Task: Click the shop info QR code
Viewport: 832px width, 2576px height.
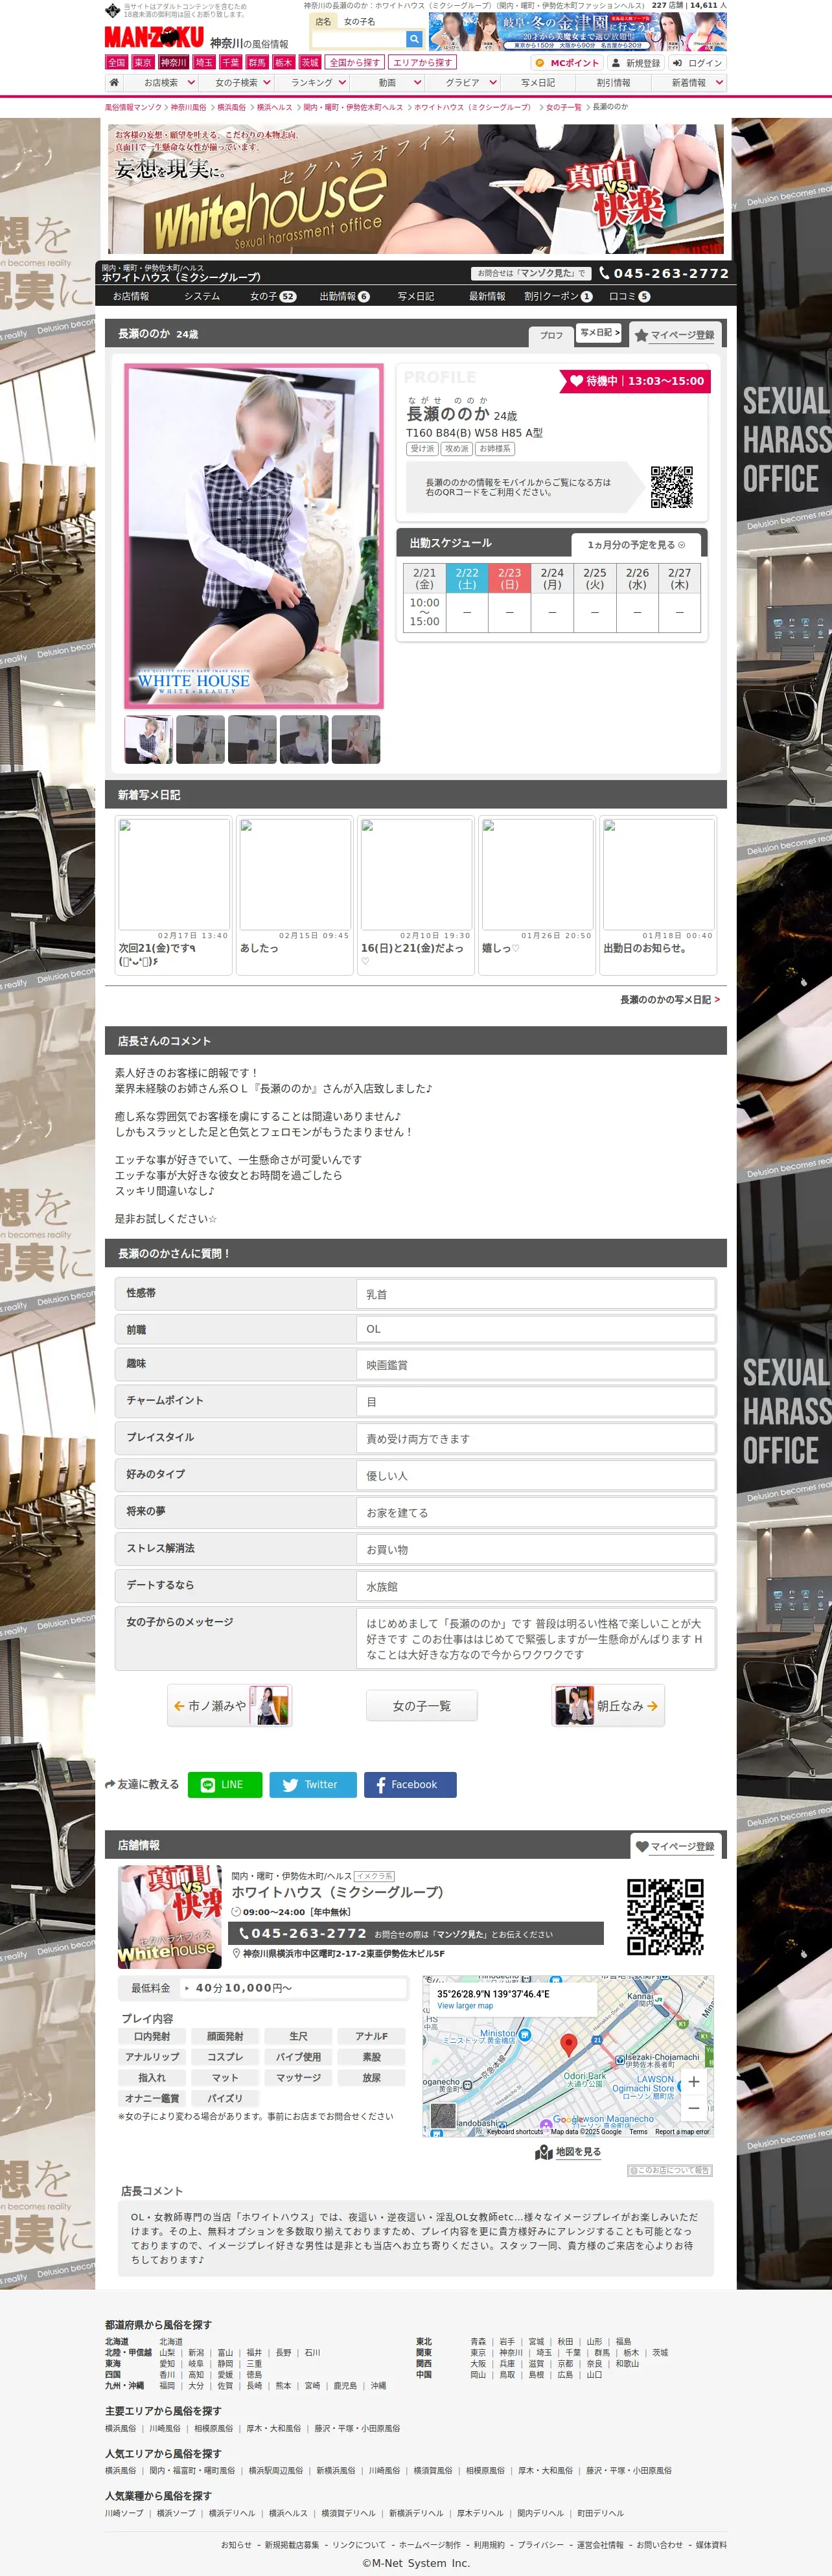Action: pos(665,1917)
